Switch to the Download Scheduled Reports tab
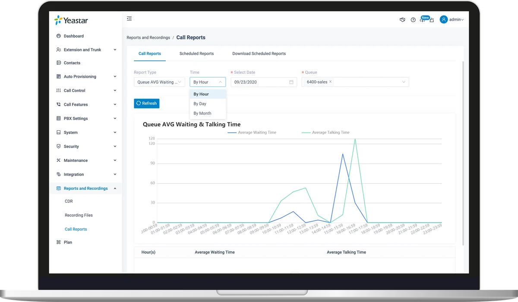The width and height of the screenshot is (518, 302). (259, 53)
